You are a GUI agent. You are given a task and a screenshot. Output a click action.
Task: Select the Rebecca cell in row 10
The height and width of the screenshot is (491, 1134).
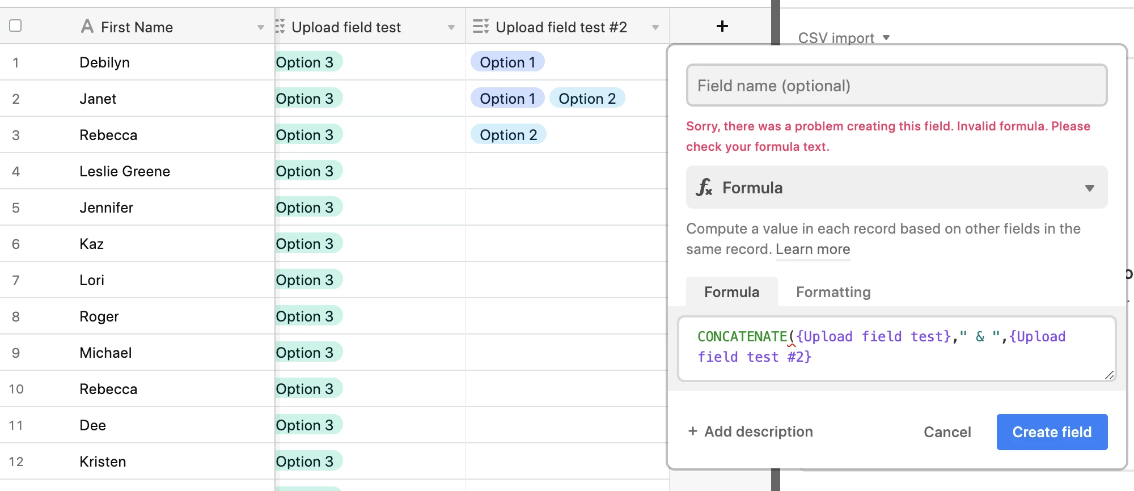coord(108,389)
